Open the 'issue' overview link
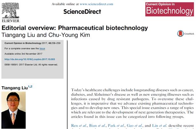 click(42, 49)
